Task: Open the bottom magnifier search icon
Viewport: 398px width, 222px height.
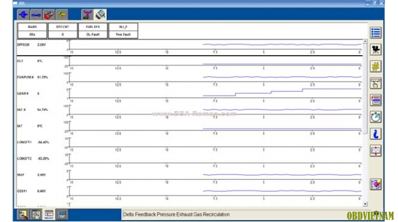Action: [x=23, y=215]
